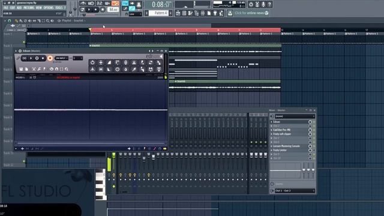
Task: Expand the Fruity soft clipper slot arrow
Action: tap(271, 134)
